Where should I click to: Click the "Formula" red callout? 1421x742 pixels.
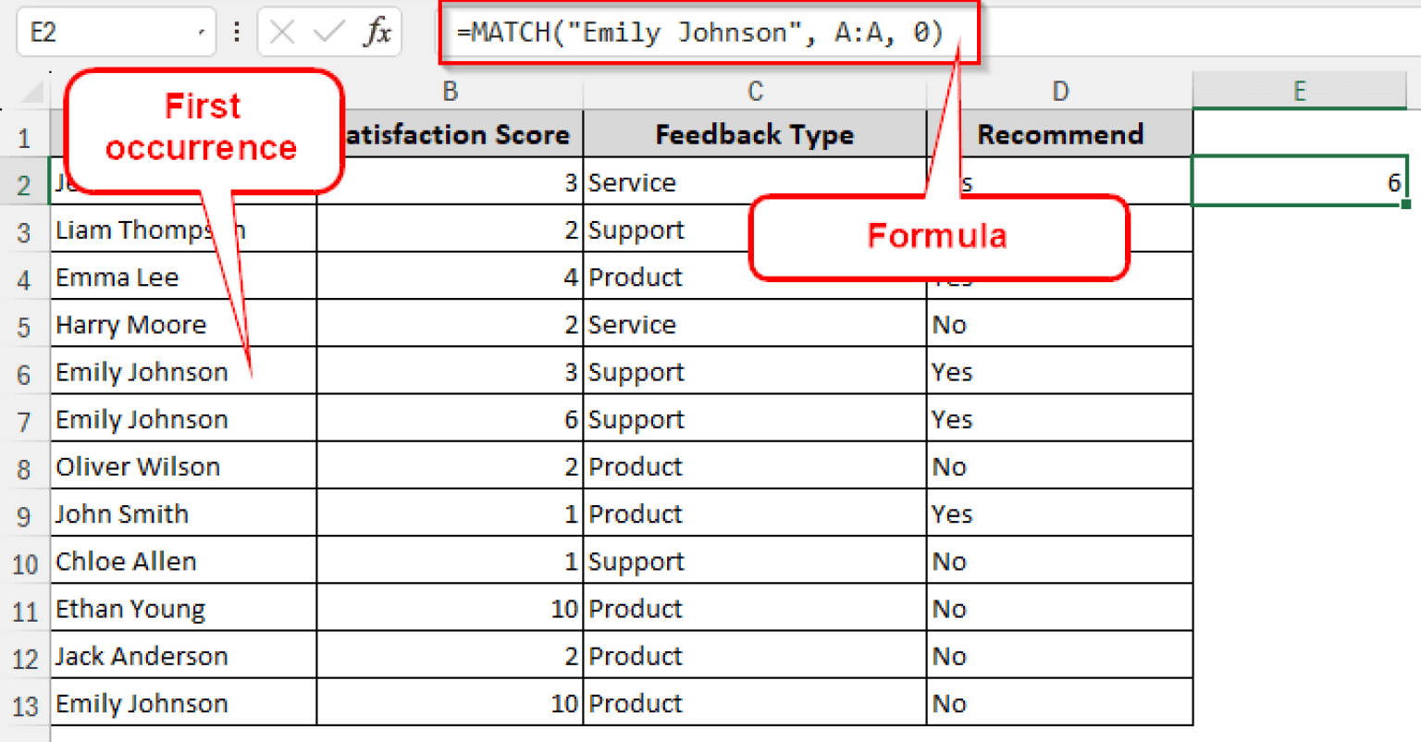click(937, 236)
